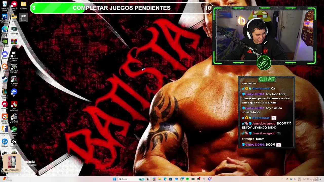Open Modrinth App desktop shortcut

(x=14, y=131)
